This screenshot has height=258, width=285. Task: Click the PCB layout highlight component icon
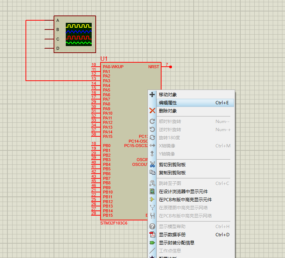[152, 200]
